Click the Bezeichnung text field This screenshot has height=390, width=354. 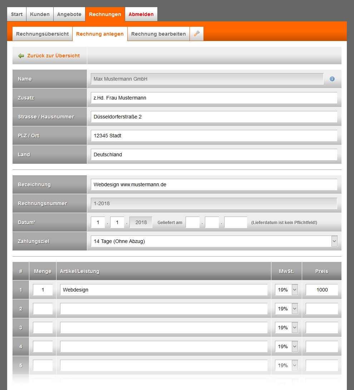coord(214,184)
